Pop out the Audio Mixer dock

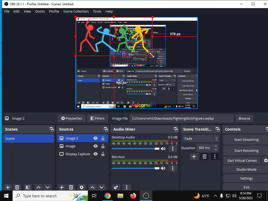[176, 129]
